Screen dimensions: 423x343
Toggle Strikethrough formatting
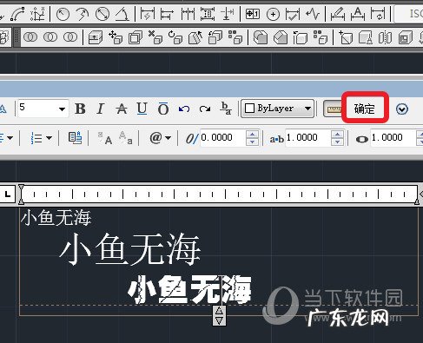coord(122,109)
